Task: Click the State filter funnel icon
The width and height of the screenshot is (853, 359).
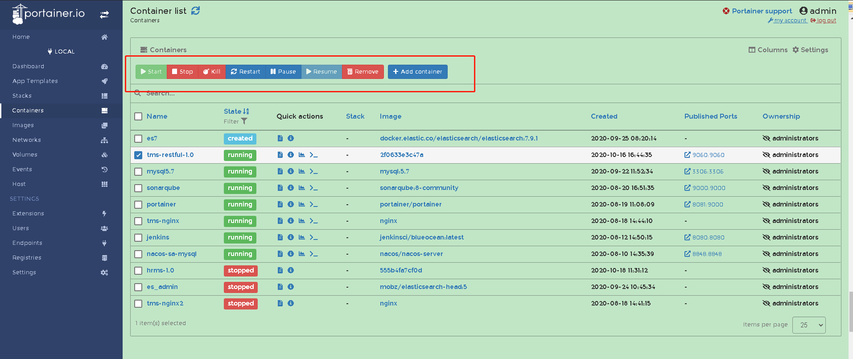Action: [244, 121]
